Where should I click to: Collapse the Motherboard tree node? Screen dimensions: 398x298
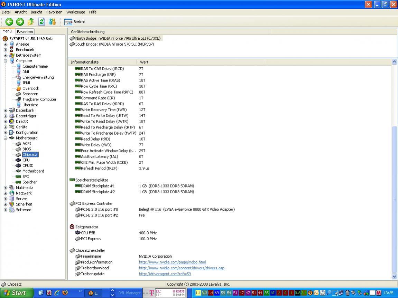(x=5, y=138)
